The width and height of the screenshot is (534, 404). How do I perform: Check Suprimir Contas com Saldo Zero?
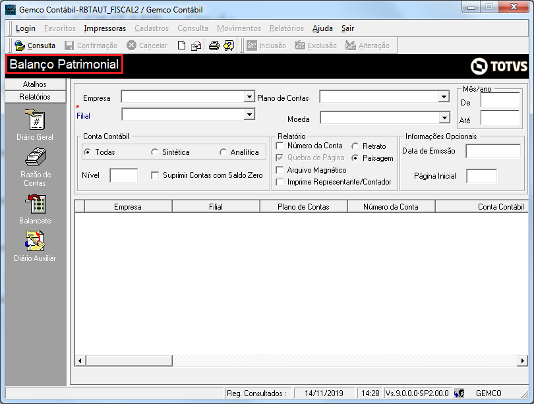click(155, 175)
